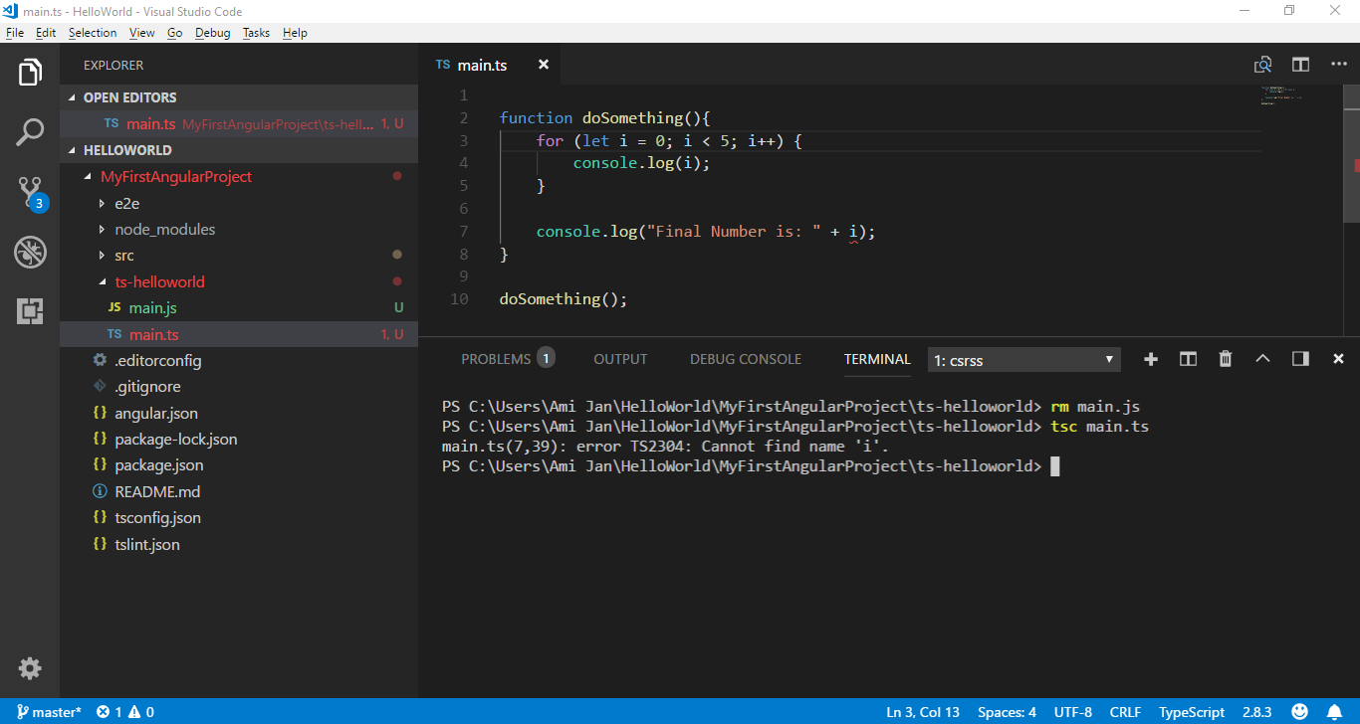Switch to the DEBUG CONSOLE tab
The image size is (1360, 724).
tap(746, 359)
